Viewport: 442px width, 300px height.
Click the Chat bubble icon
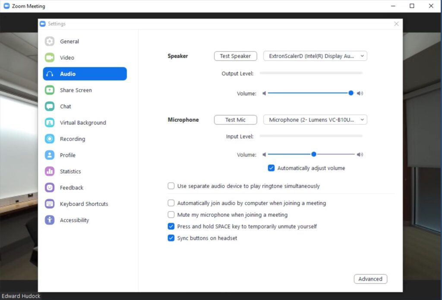coord(50,106)
